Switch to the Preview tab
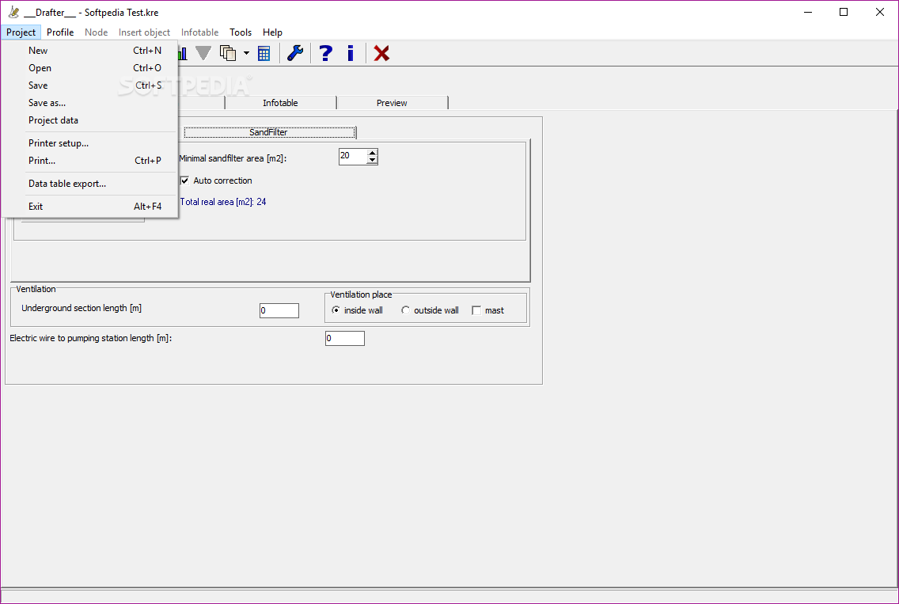Screen dimensions: 899x604 click(x=393, y=103)
